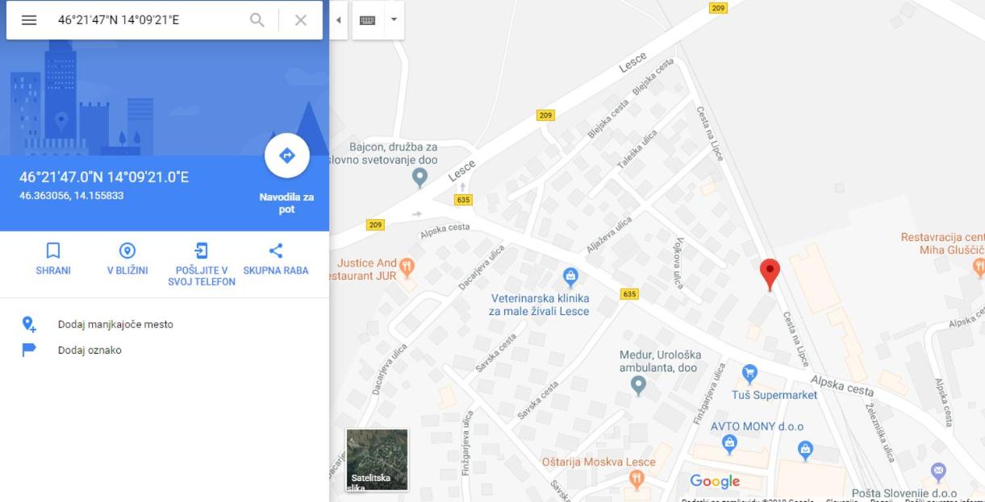This screenshot has height=502, width=985.
Task: Open Tuš Supermarket shopping marker
Action: (750, 373)
